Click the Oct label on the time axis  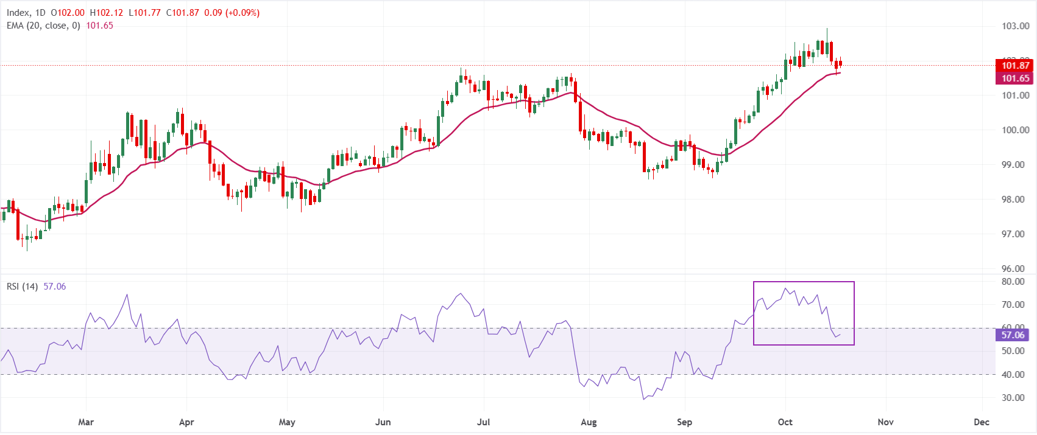tap(785, 422)
